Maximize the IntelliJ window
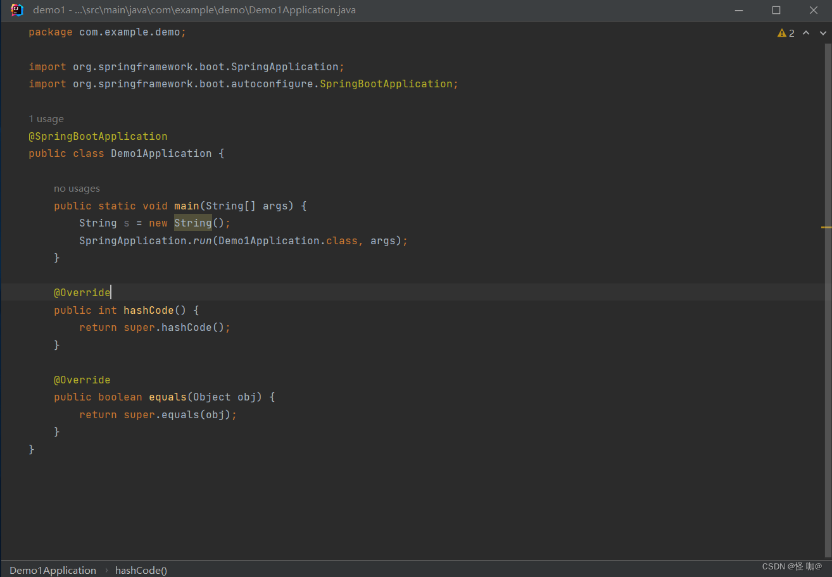Screen dimensions: 832x577 tap(776, 10)
